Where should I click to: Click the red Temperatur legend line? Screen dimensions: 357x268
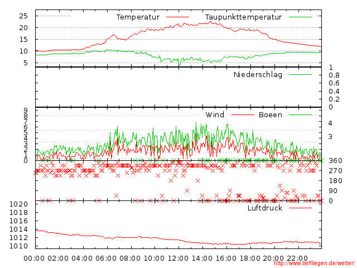click(177, 17)
